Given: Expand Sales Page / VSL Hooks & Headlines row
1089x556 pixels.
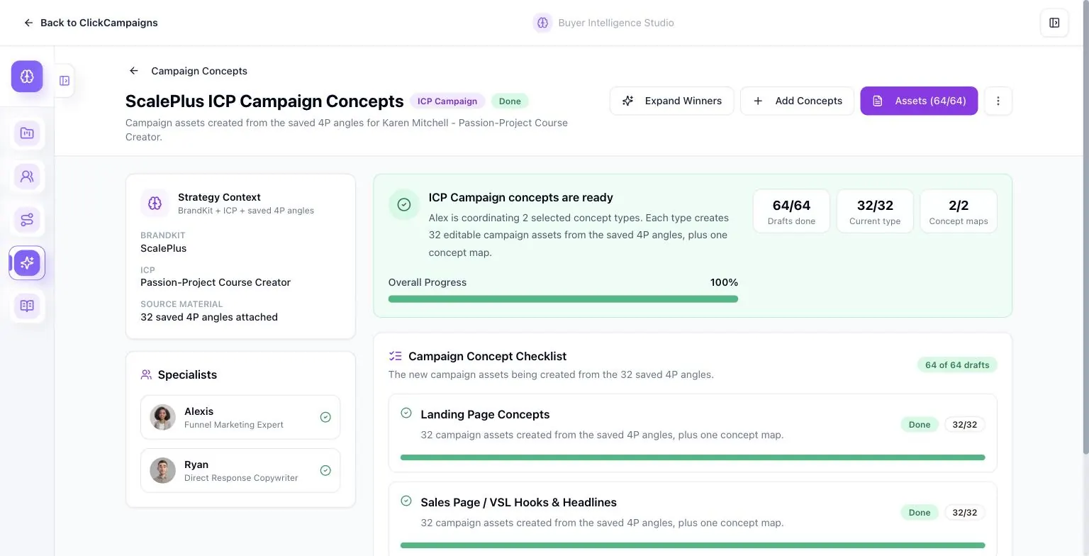Looking at the screenshot, I should [x=693, y=519].
